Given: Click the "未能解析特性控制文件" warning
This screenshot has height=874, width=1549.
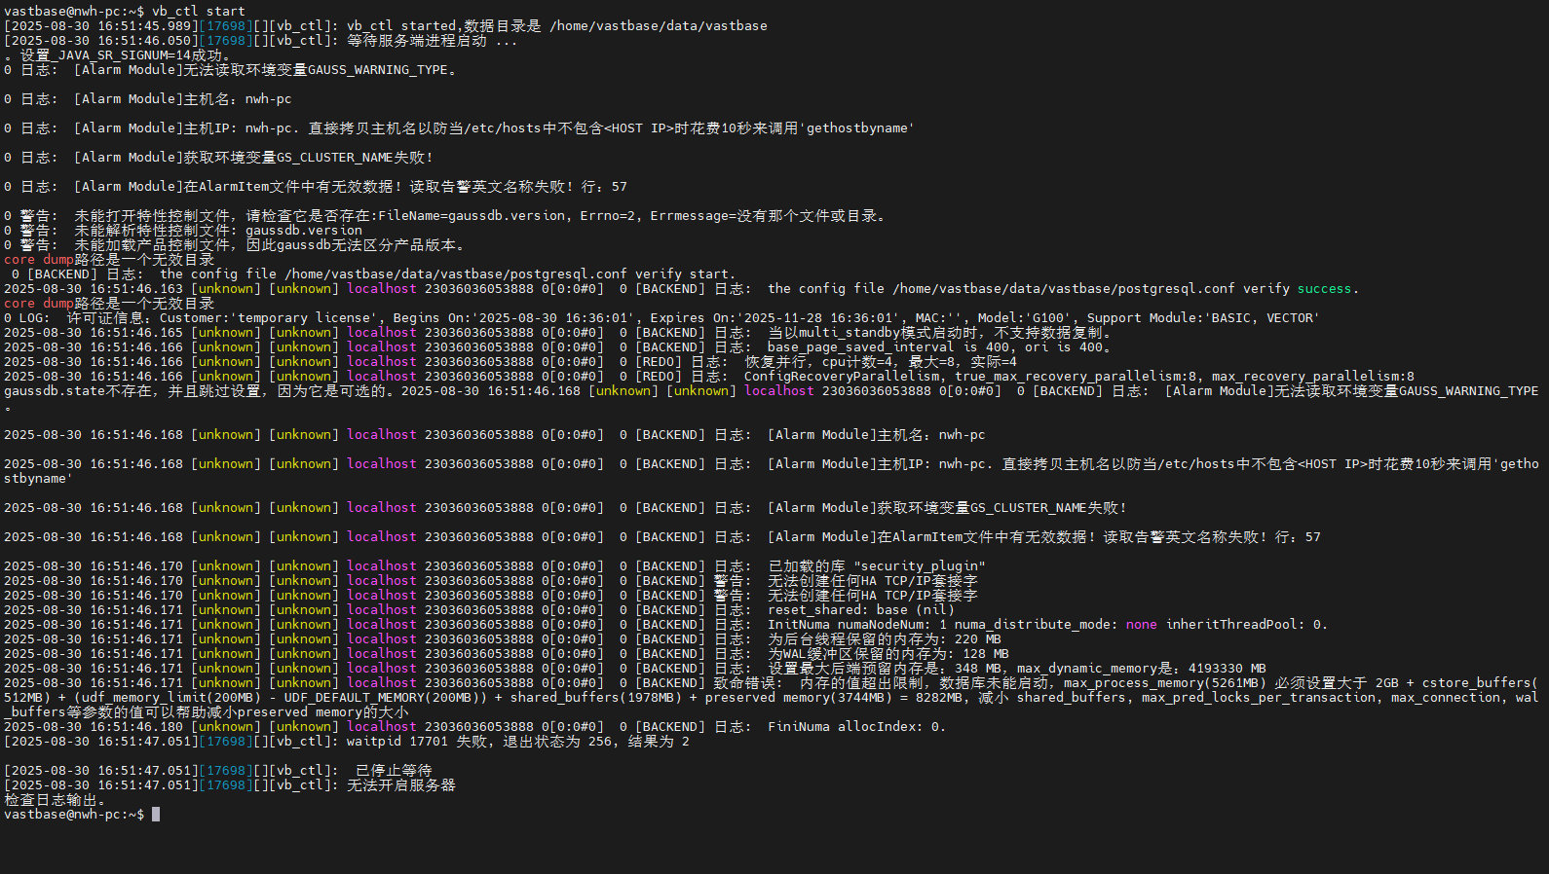Looking at the screenshot, I should click(152, 231).
